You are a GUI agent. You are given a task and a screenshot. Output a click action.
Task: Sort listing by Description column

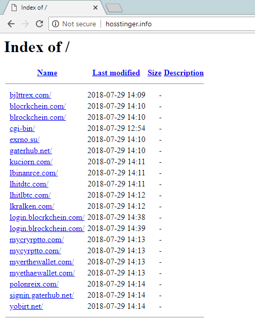[184, 73]
